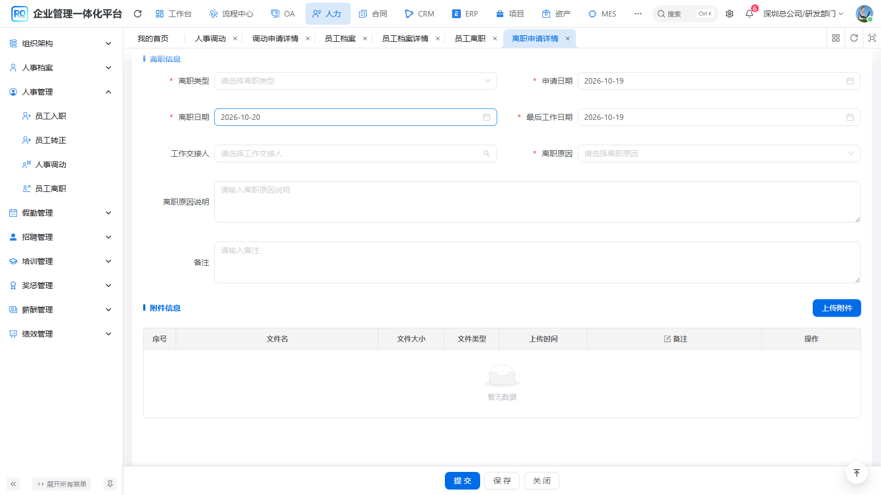Image resolution: width=881 pixels, height=495 pixels.
Task: Open the notification bell
Action: 749,14
